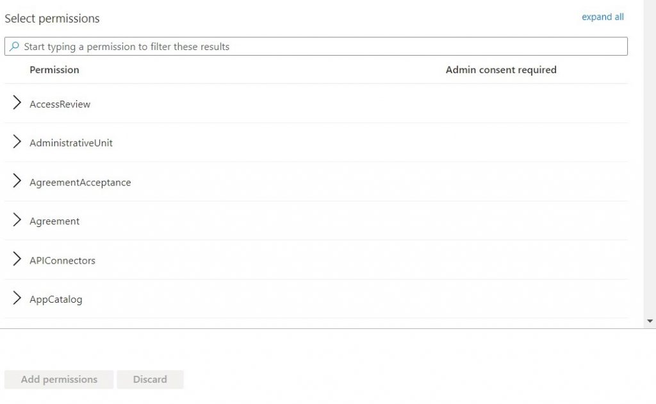The width and height of the screenshot is (656, 404).
Task: Click the Discard button
Action: (x=150, y=379)
